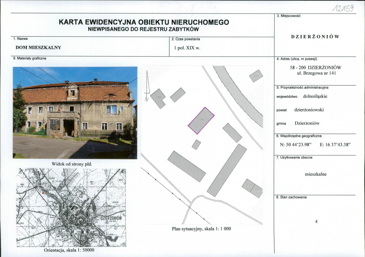Click the condition value '4'
This screenshot has width=365, height=257.
[x=316, y=222]
